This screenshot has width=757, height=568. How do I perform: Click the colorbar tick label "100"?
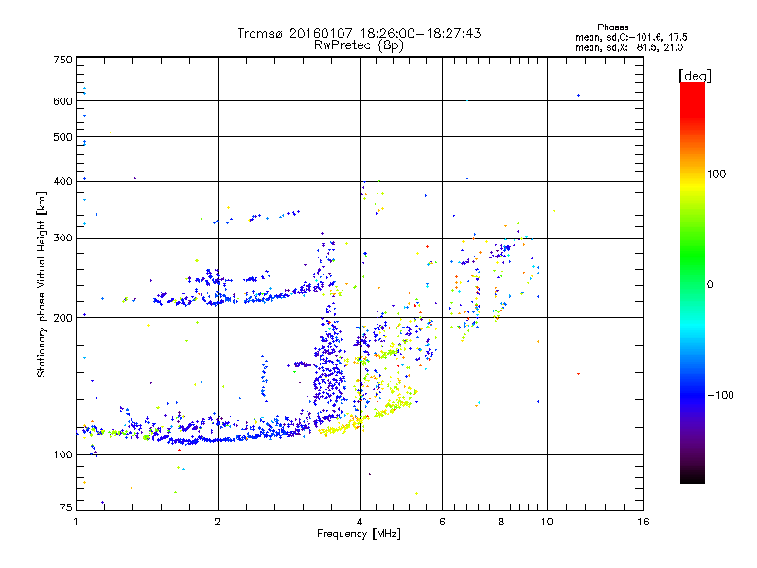coord(716,174)
